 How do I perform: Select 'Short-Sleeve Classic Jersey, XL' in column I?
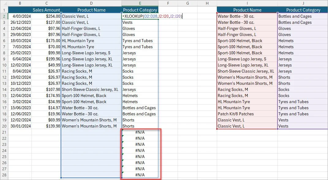coord(247,71)
